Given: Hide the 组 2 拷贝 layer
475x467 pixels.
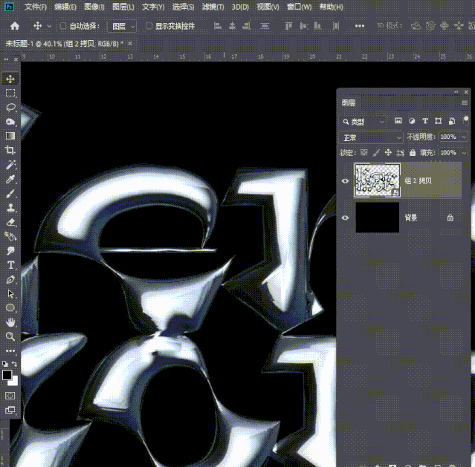Looking at the screenshot, I should (x=345, y=181).
